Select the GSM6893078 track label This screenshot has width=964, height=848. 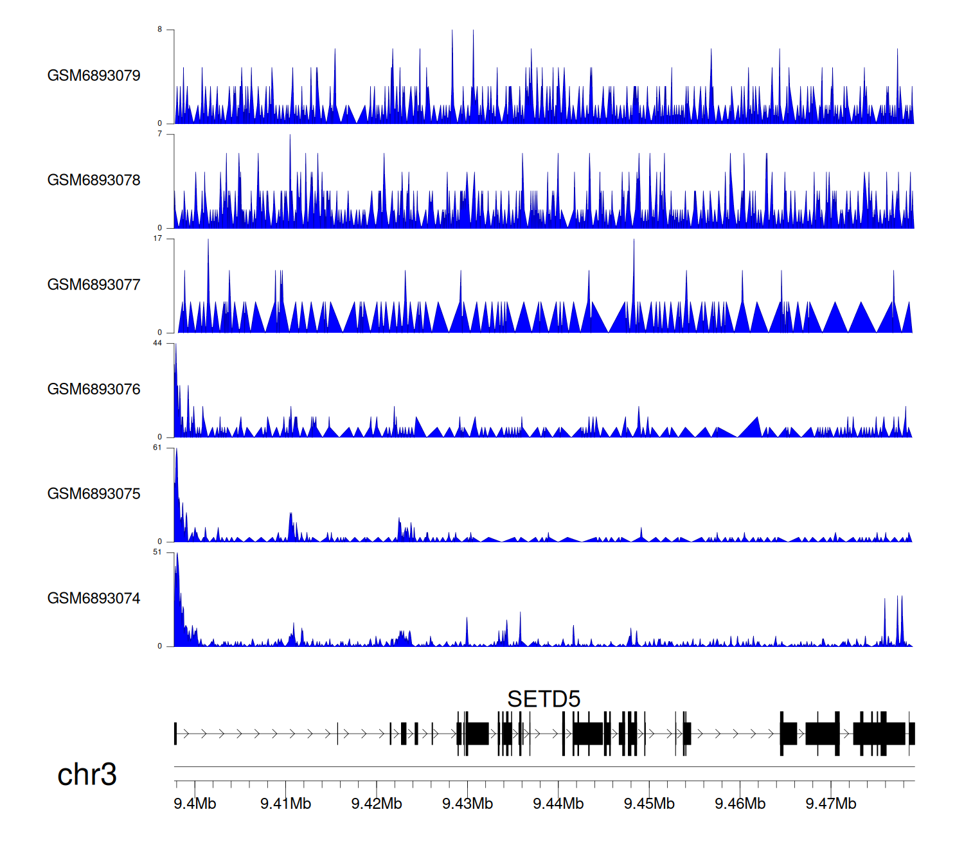(x=94, y=181)
